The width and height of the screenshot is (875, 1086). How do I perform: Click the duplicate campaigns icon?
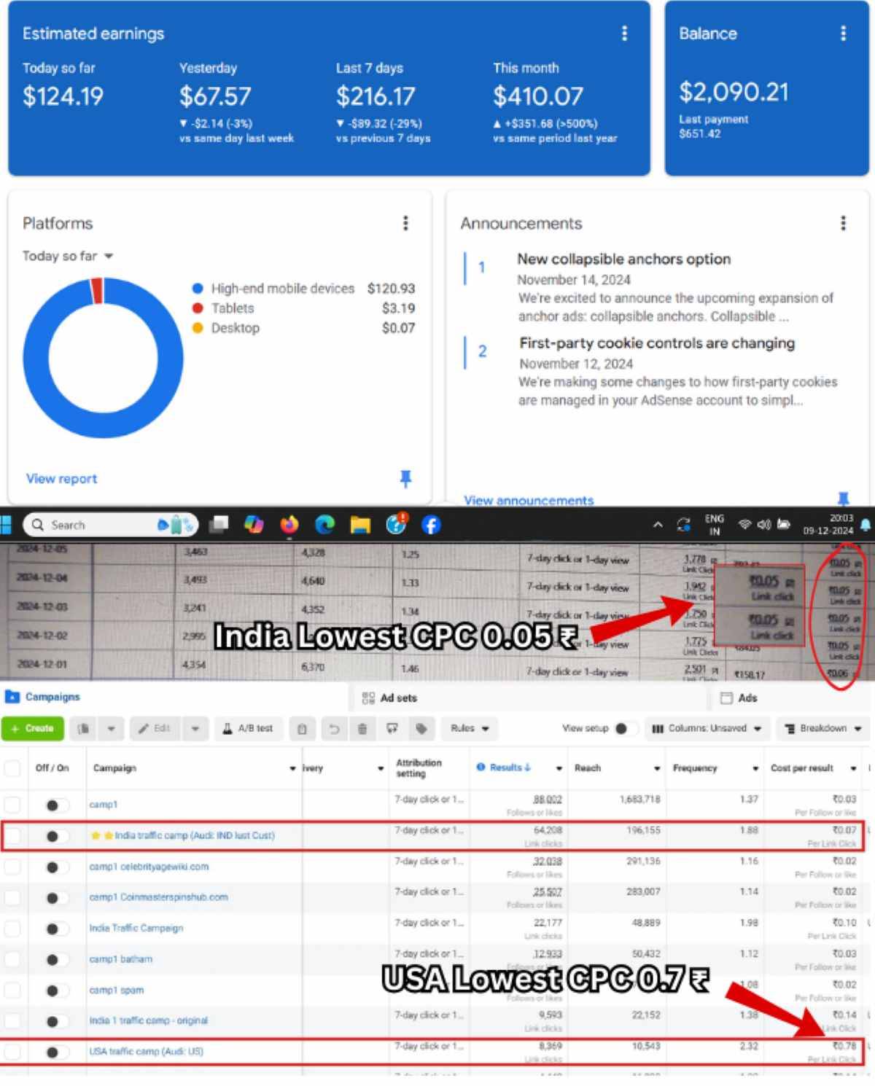(82, 728)
